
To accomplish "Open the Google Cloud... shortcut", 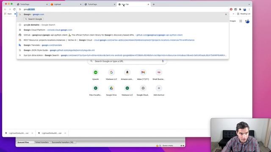I will click(143, 91).
